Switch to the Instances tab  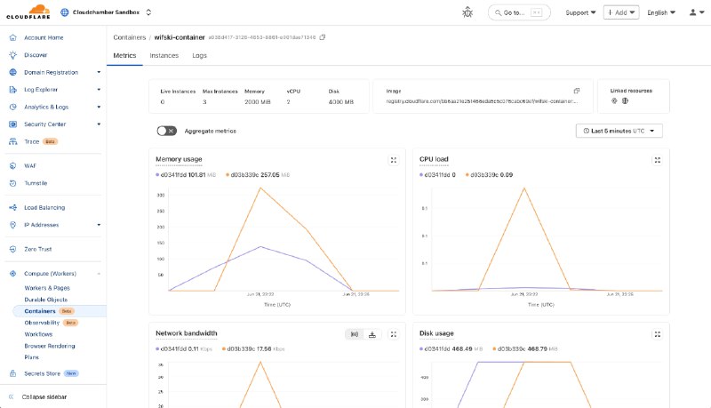[164, 55]
